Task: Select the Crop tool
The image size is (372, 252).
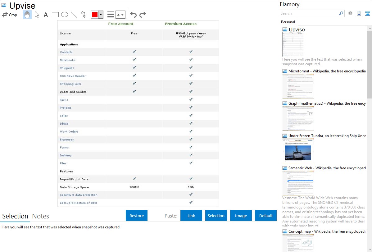Action: pyautogui.click(x=10, y=15)
